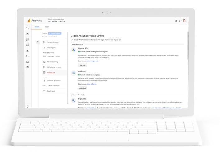The height and width of the screenshot is (156, 220).
Task: Click the search icon in left sidebar
Action: [x=28, y=28]
